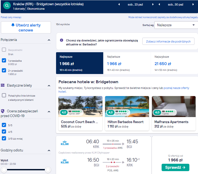Click the green search magnifier icon
198x174 pixels.
point(7,6)
